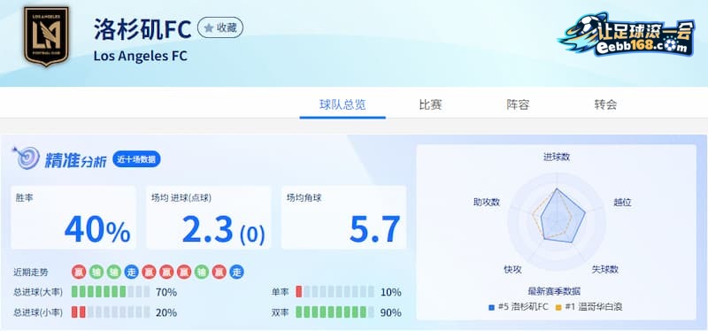This screenshot has height=331, width=708.
Task: Click the first green 输 circle in 近期走势
Action: tap(96, 272)
